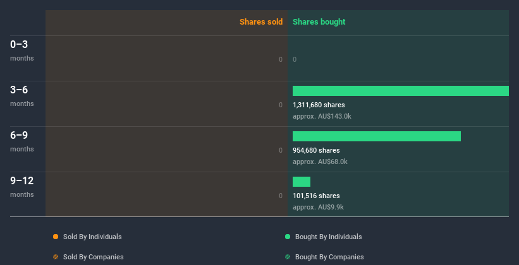The height and width of the screenshot is (265, 519).
Task: Click the approx. AU$68.0k value
Action: (320, 162)
